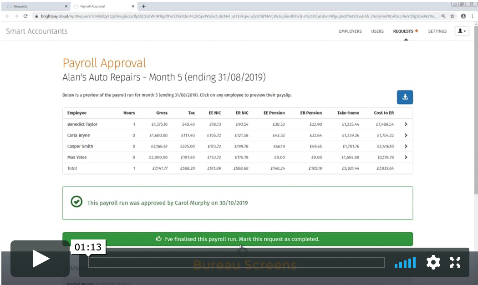Click the ER NIC column header

tap(242, 113)
